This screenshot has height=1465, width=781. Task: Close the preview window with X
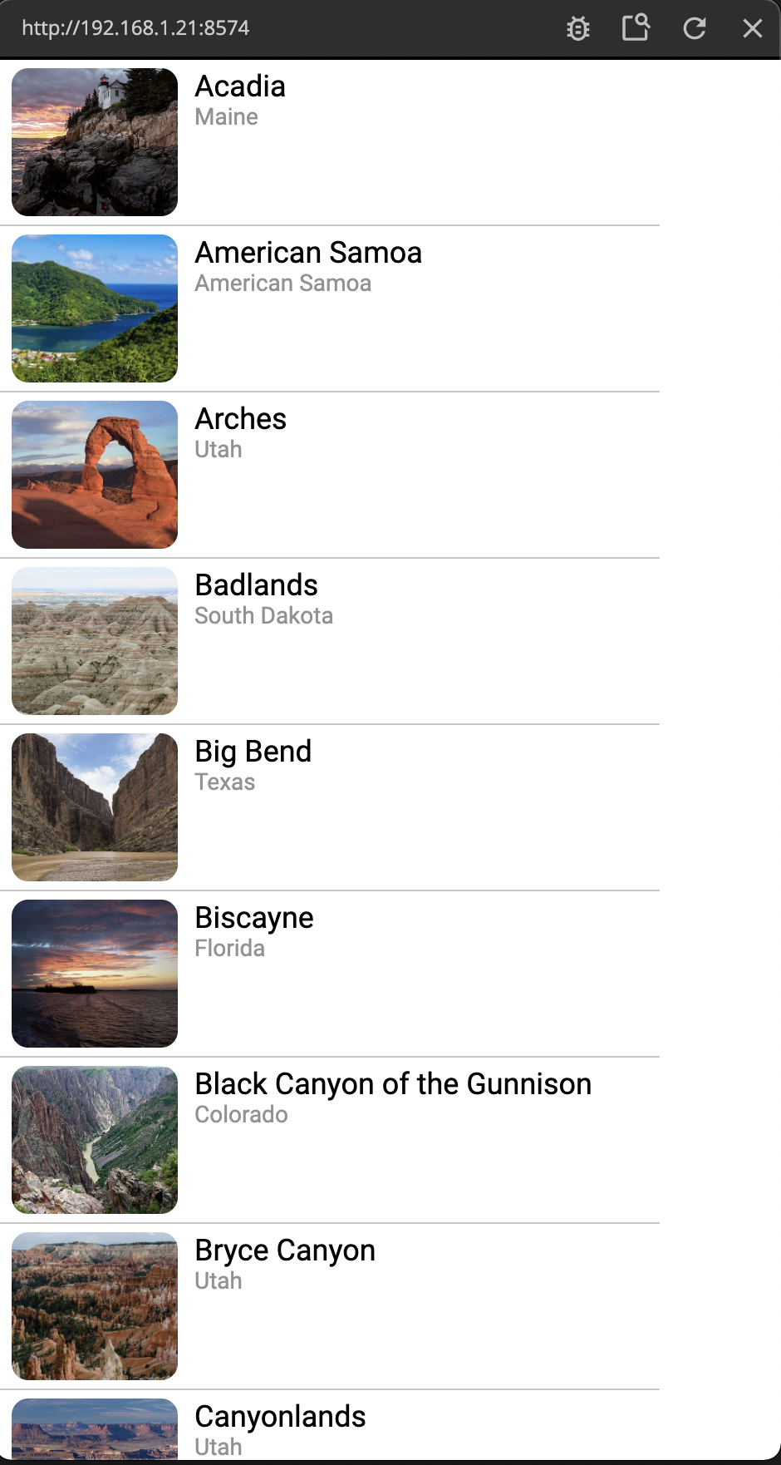[753, 29]
